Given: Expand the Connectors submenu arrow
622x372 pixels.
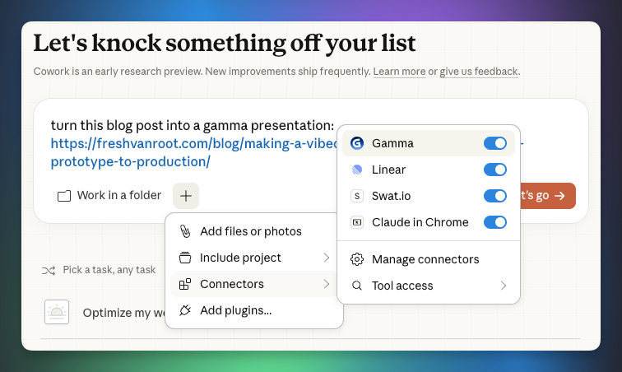Looking at the screenshot, I should pyautogui.click(x=327, y=284).
